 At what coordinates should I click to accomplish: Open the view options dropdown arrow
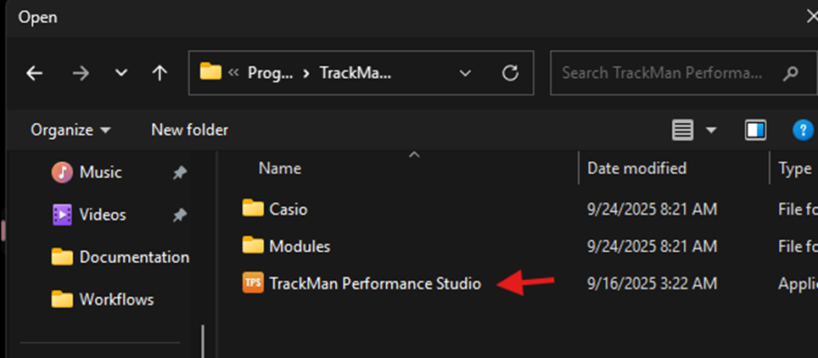point(711,130)
